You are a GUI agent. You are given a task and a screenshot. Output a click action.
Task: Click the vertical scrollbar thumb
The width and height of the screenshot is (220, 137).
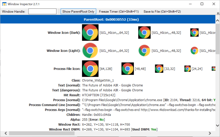click(217, 39)
